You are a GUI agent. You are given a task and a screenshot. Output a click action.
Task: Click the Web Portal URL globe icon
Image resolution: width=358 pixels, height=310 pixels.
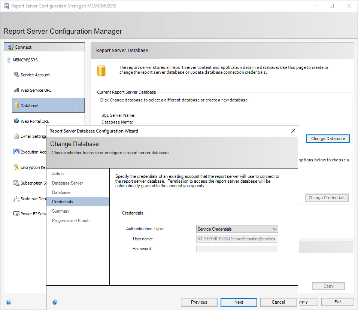(x=16, y=121)
